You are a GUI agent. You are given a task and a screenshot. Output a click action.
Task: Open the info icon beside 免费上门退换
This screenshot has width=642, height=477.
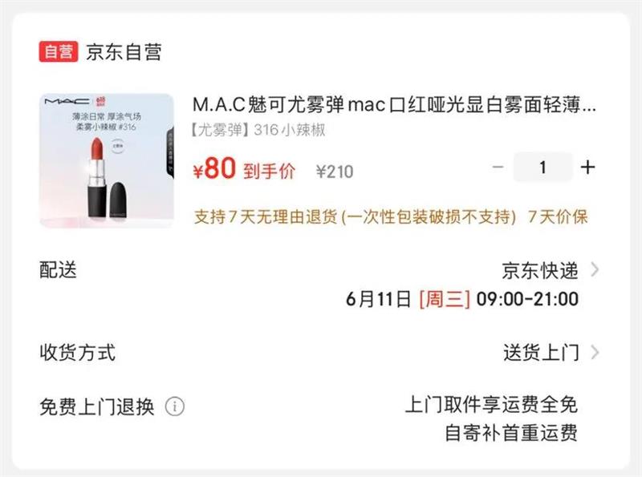[175, 406]
